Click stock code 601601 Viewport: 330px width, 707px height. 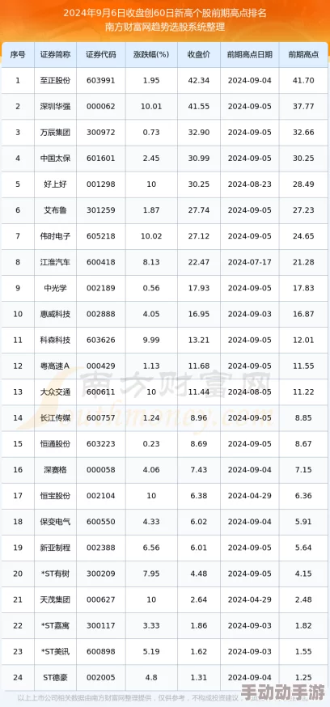point(101,159)
